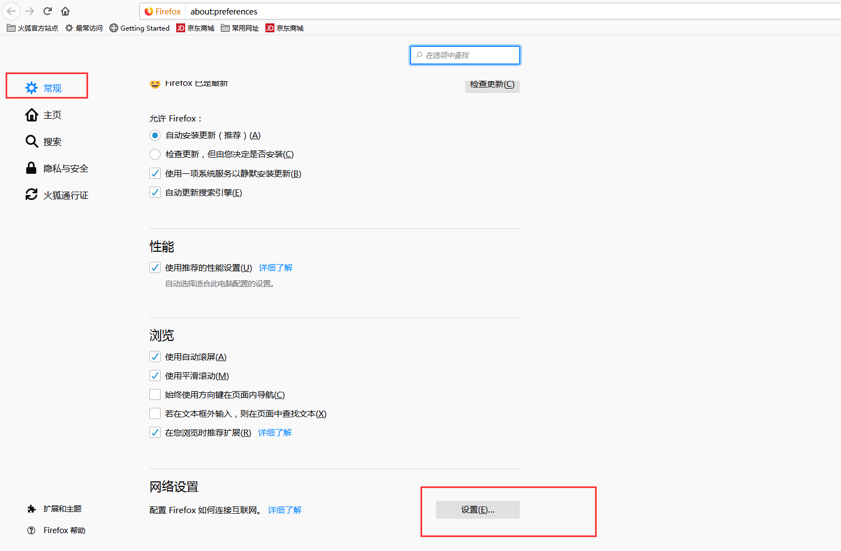
Task: Click the 在选项中查找 search field
Action: coord(465,55)
